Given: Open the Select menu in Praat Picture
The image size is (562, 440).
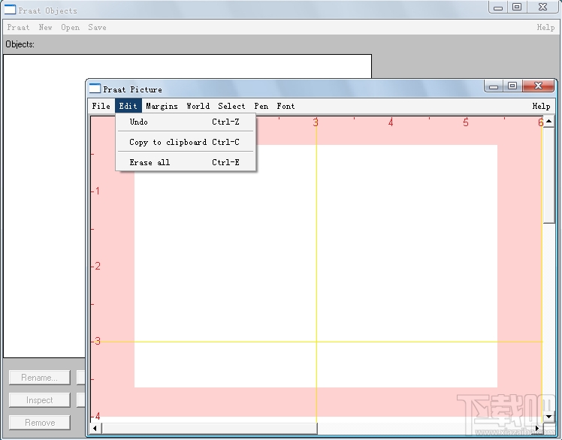Looking at the screenshot, I should 231,106.
